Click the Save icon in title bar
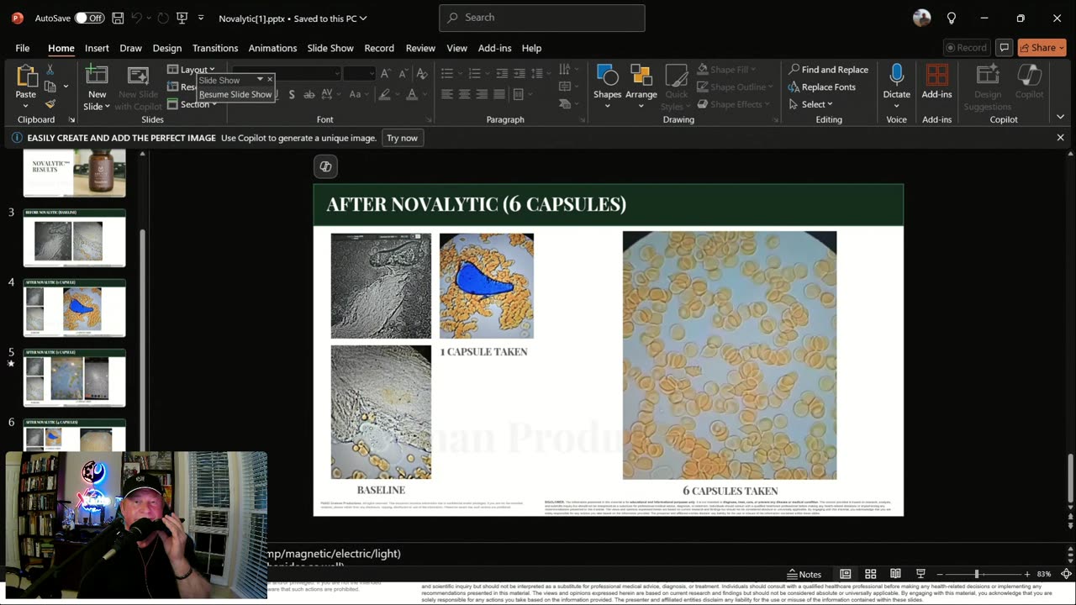The height and width of the screenshot is (605, 1076). [118, 18]
